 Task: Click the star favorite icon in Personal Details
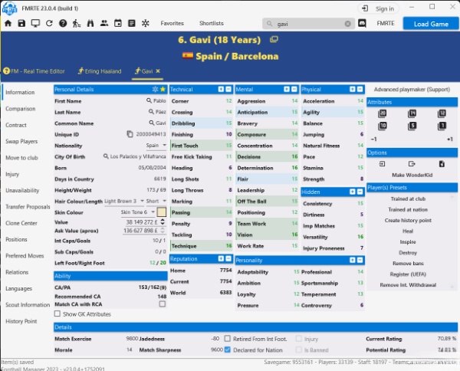163,89
